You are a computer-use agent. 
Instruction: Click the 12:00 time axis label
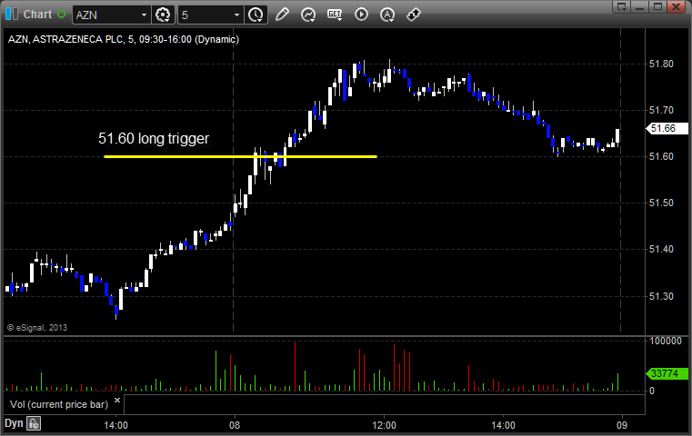pyautogui.click(x=384, y=425)
